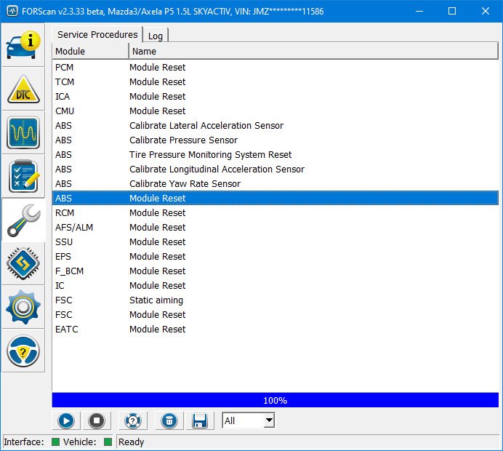Open the vehicle information section
Image resolution: width=503 pixels, height=451 pixels.
click(23, 44)
